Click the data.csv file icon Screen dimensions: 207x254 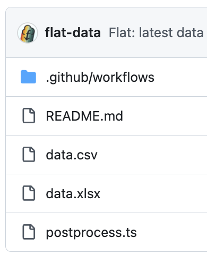[x=29, y=154]
